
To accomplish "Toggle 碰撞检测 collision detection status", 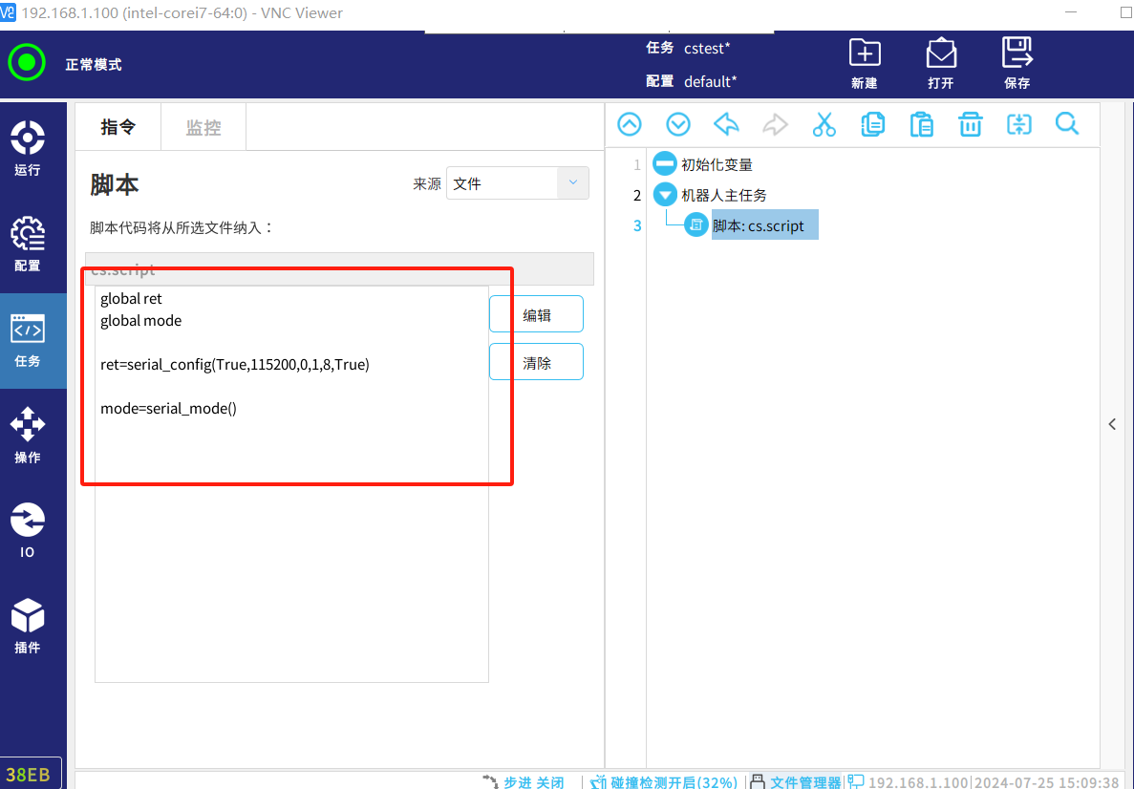I will [665, 781].
